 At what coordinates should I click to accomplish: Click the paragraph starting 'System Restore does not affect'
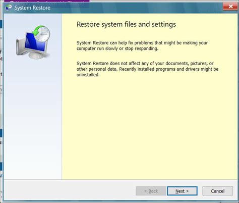tap(147, 69)
